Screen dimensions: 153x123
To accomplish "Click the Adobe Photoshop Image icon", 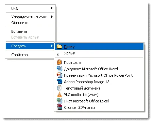I will (x=60, y=81).
